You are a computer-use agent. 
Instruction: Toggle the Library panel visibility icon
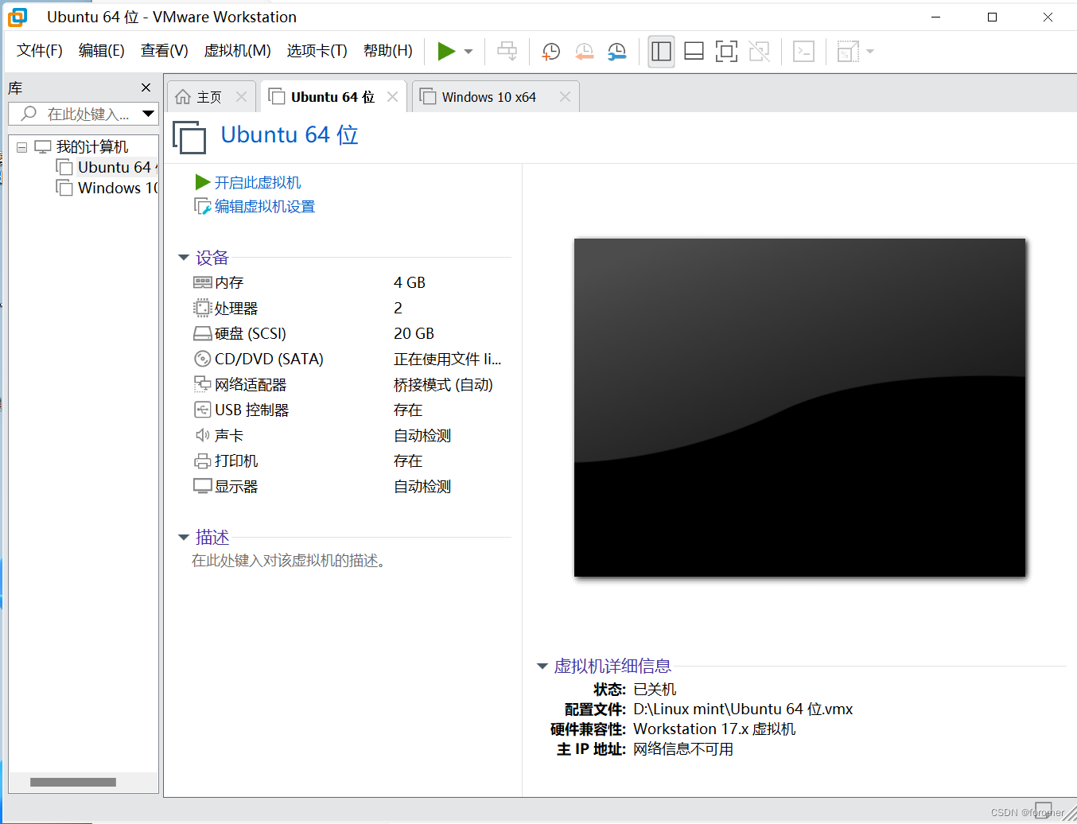(x=661, y=50)
